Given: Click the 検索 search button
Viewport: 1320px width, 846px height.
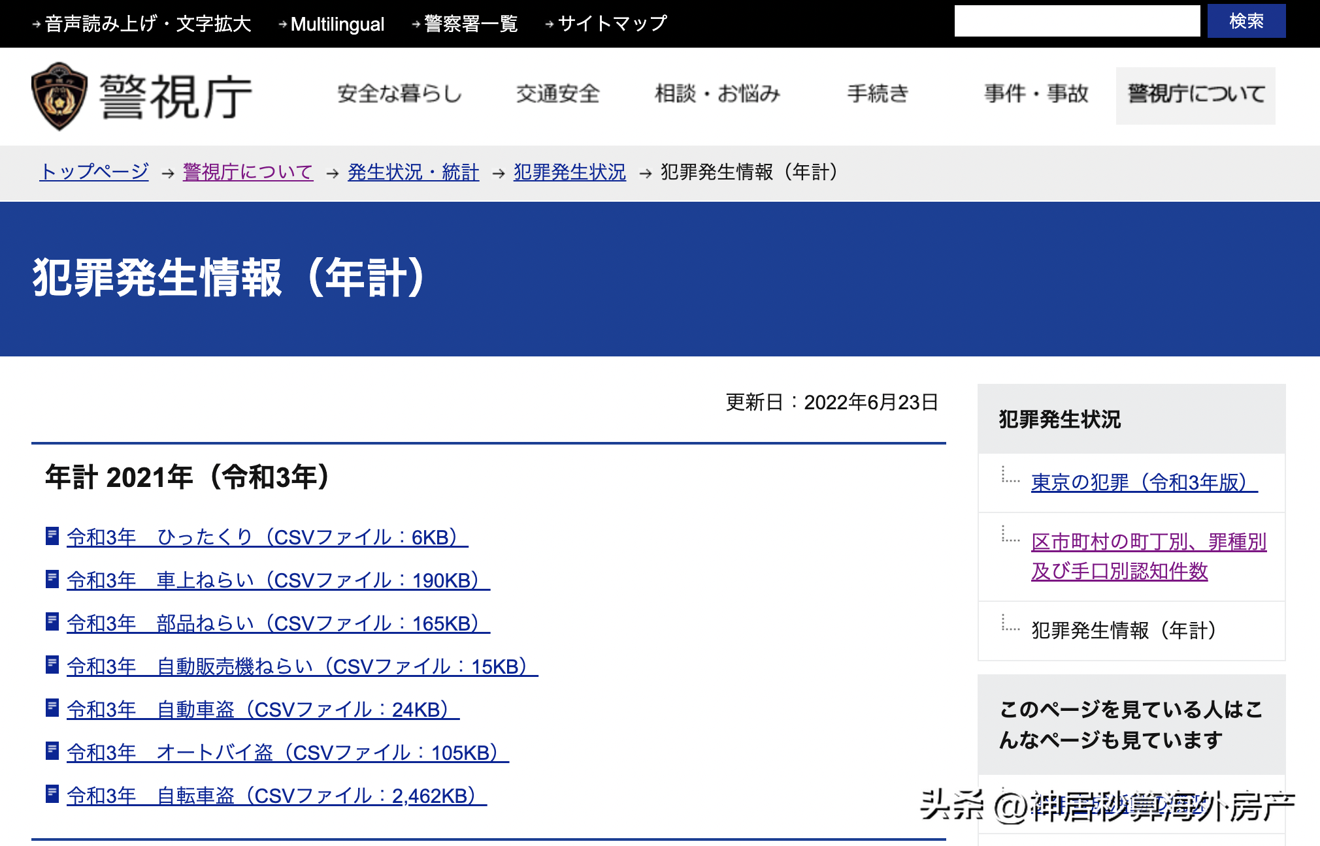Looking at the screenshot, I should pos(1246,22).
